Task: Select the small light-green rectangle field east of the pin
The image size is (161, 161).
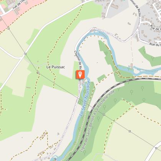Action: [102, 78]
